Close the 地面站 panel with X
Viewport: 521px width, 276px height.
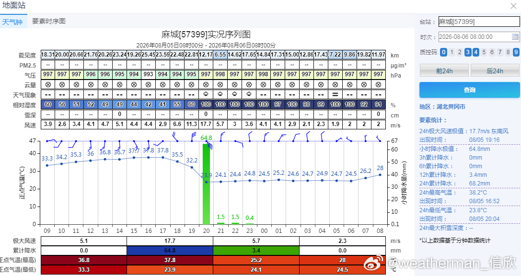pos(513,6)
